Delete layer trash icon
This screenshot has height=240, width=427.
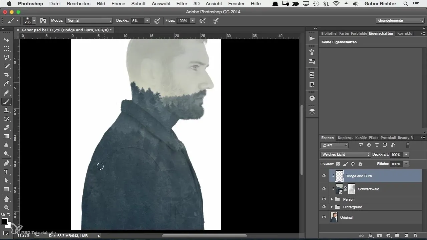pyautogui.click(x=415, y=235)
